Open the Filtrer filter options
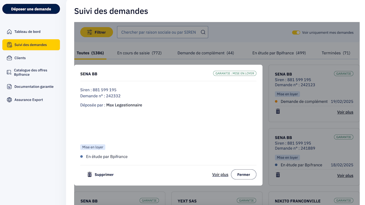 pyautogui.click(x=96, y=32)
